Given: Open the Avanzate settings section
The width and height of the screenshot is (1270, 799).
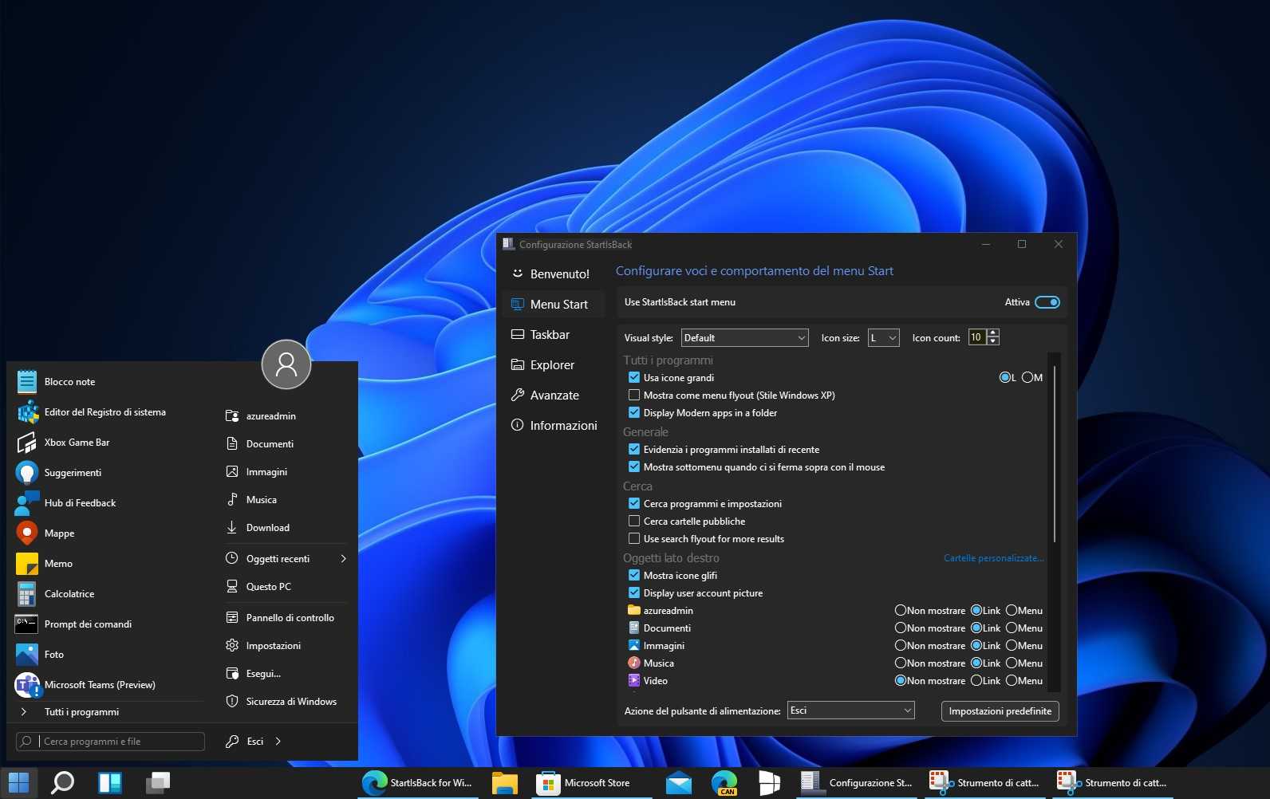Looking at the screenshot, I should coord(551,395).
